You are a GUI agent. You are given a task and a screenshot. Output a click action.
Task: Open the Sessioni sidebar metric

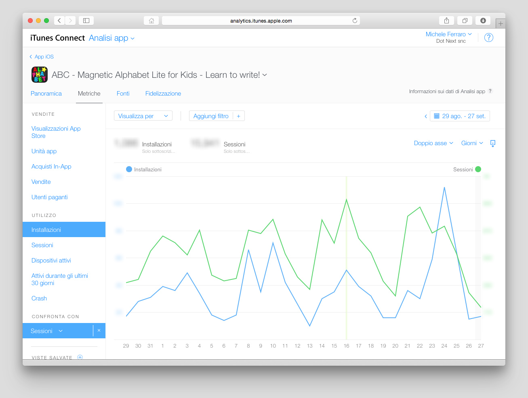point(42,245)
